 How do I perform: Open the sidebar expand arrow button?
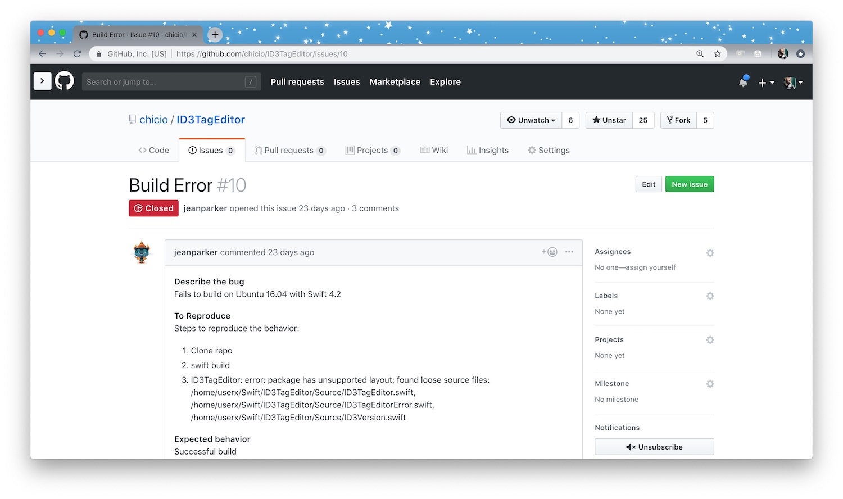(43, 81)
